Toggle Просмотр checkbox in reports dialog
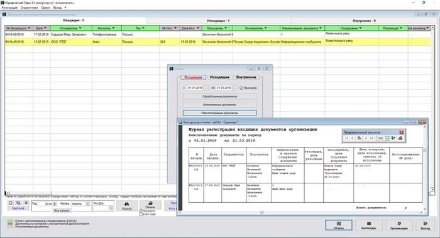Screen dimensions: 440x238 pyautogui.click(x=241, y=88)
